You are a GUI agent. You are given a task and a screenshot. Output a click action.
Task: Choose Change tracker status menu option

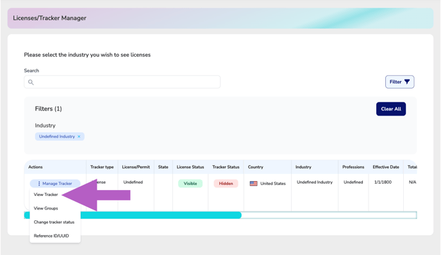54,222
